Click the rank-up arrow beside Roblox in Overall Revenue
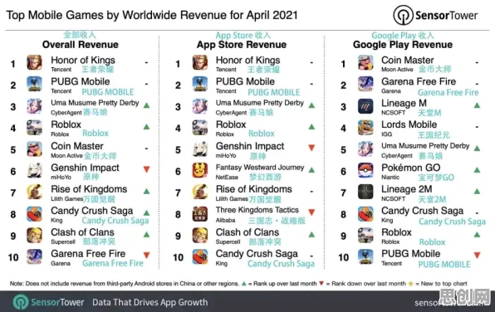495x312 pixels. tap(146, 127)
